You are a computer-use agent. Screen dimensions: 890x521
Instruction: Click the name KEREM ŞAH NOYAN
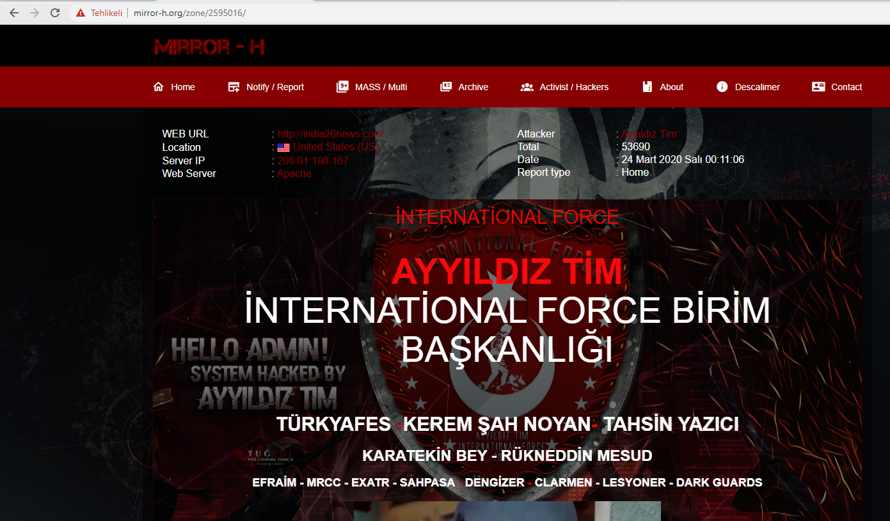(x=497, y=424)
